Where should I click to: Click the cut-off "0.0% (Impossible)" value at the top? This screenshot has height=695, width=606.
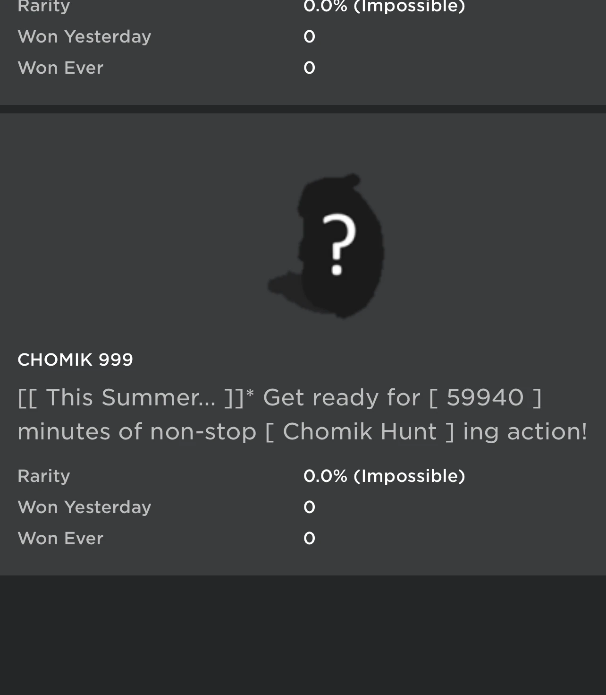(384, 6)
